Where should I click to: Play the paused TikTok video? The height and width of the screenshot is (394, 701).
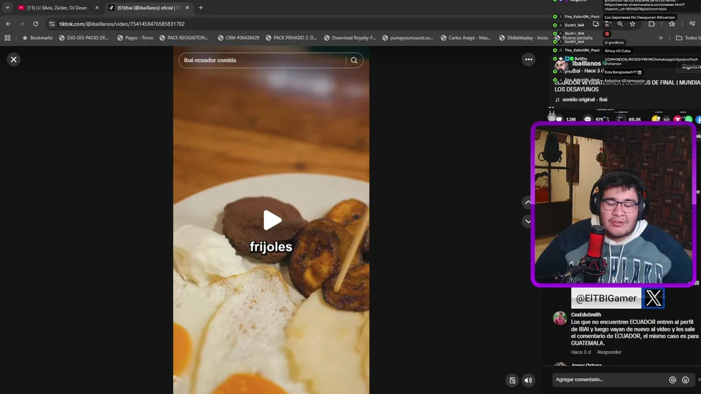click(x=272, y=221)
